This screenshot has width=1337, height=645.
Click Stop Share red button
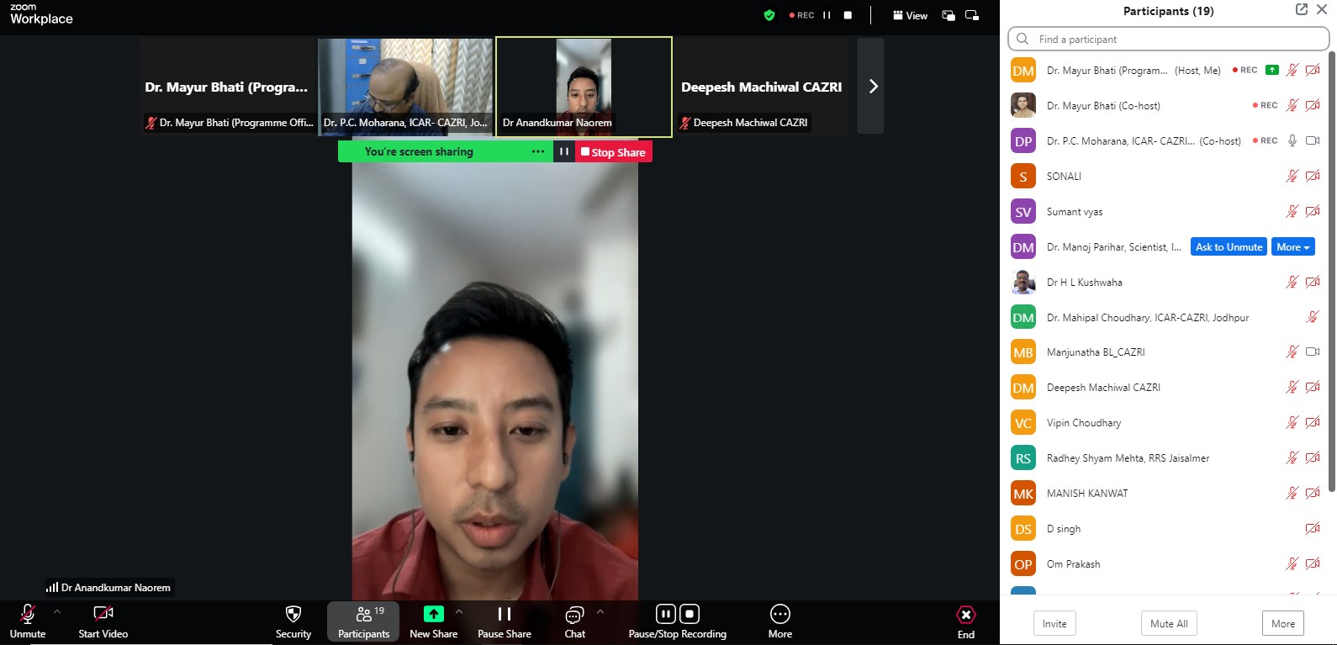tap(614, 152)
